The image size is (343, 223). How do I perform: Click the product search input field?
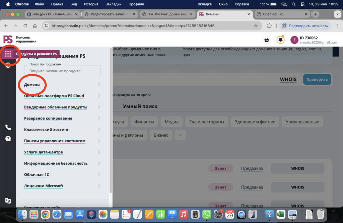tap(62, 71)
